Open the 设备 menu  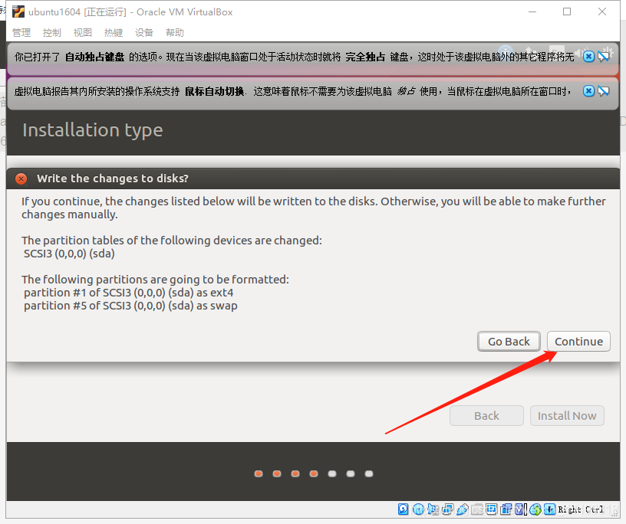click(x=144, y=33)
